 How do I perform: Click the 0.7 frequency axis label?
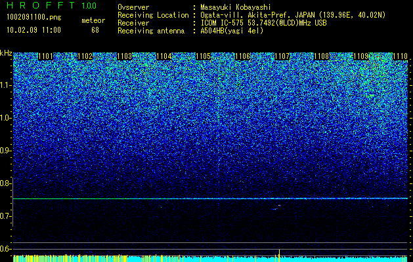click(6, 216)
